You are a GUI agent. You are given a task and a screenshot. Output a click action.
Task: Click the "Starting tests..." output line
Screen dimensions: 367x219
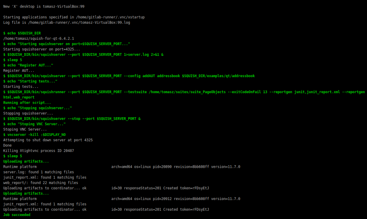tap(20, 87)
